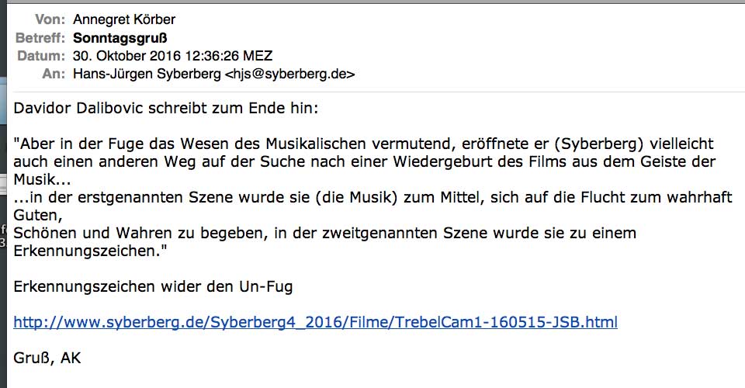Select the subject text Sonntagsgruß
Viewport: 745px width, 388px height.
[120, 38]
